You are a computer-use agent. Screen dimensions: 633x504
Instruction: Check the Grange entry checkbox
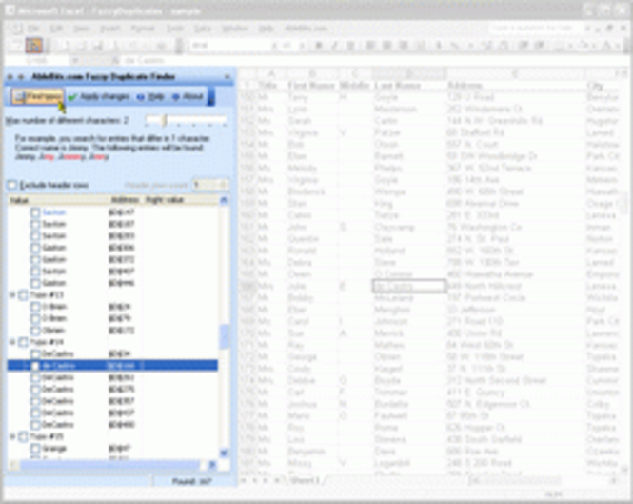[x=35, y=449]
